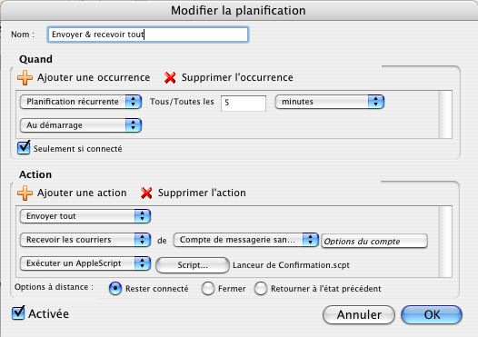Click the Script... button
The height and width of the screenshot is (337, 478).
coord(193,265)
